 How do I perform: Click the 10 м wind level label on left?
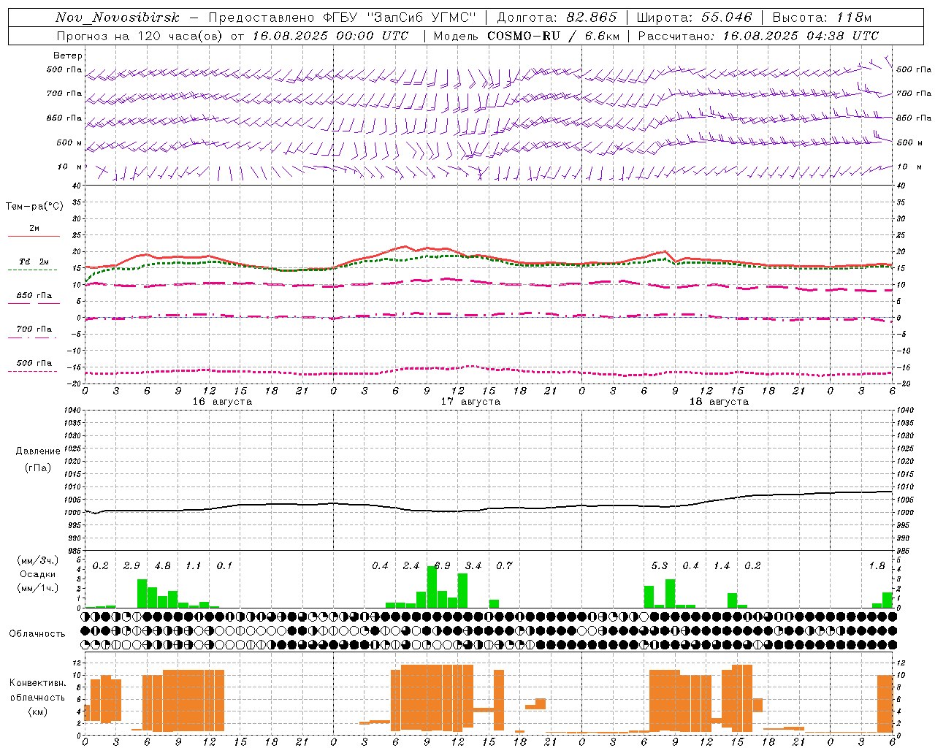(x=70, y=167)
